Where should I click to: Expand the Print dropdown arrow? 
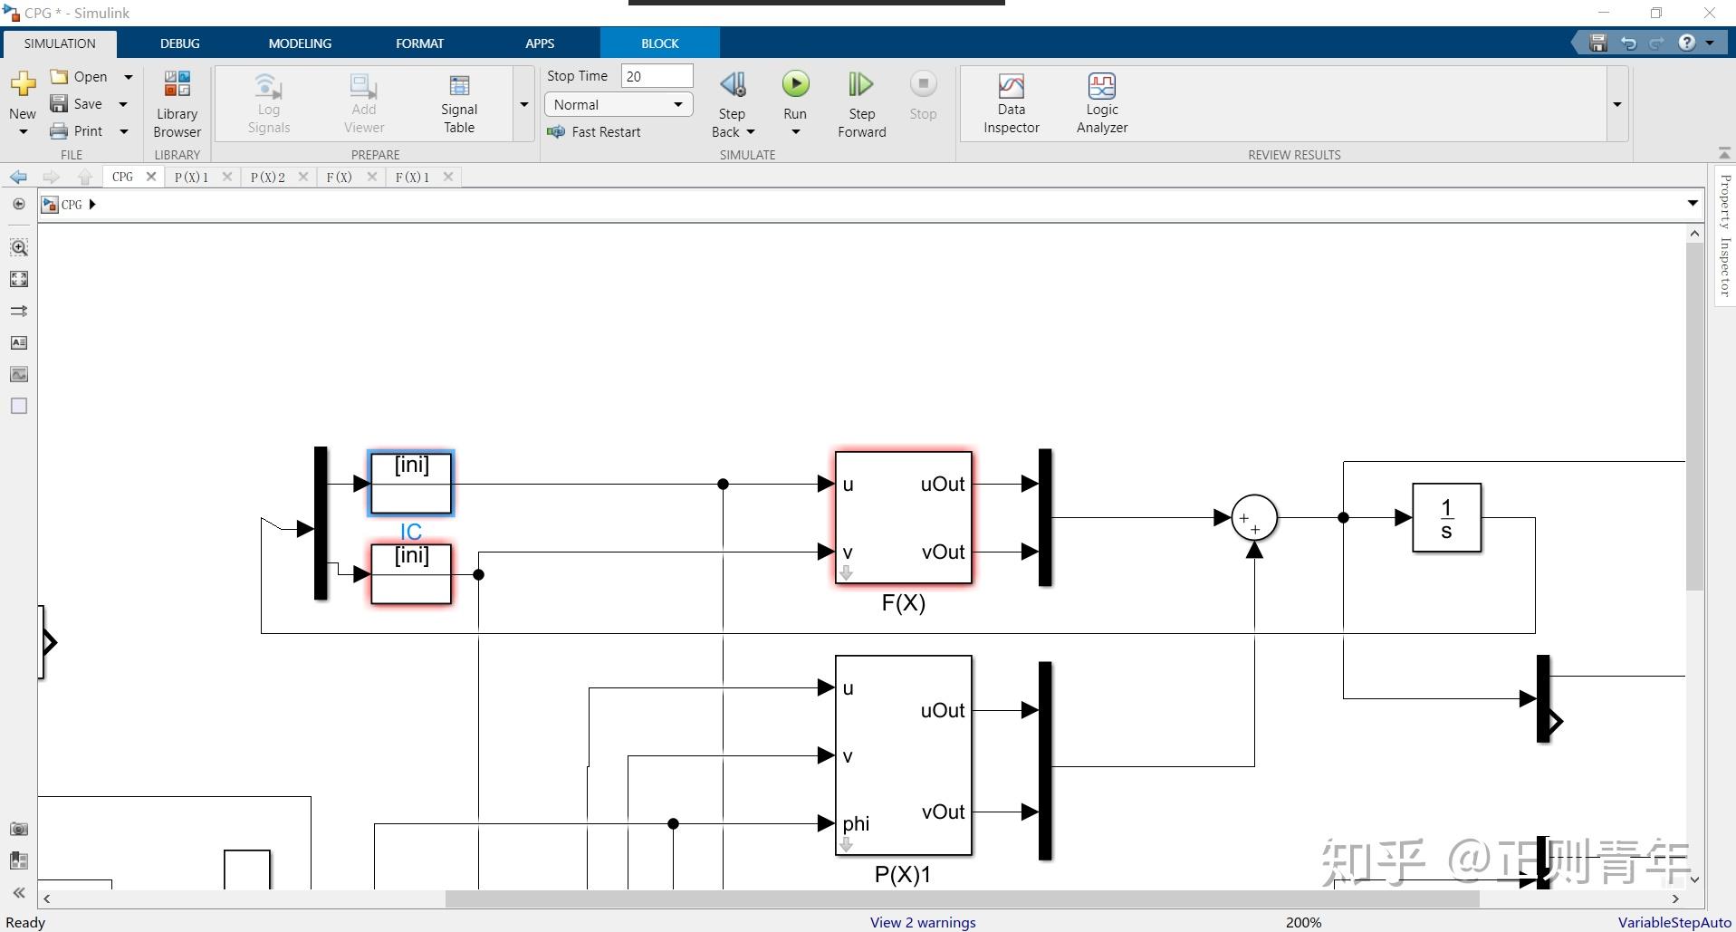(124, 131)
